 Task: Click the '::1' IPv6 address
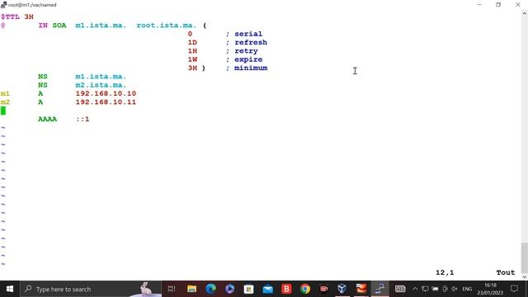click(82, 119)
